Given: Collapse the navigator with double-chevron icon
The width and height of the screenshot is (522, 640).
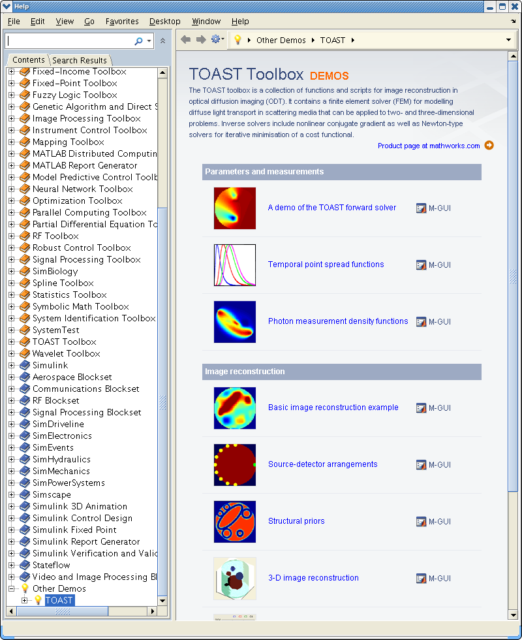Looking at the screenshot, I should 162,40.
